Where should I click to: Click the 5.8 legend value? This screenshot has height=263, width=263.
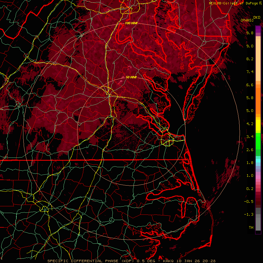click(x=250, y=98)
